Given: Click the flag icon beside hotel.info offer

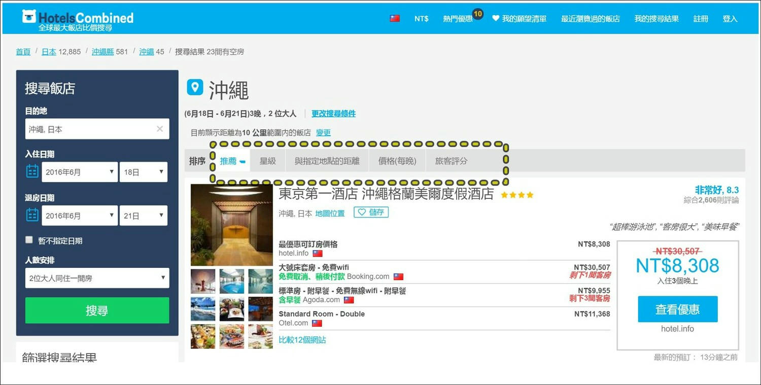Looking at the screenshot, I should (318, 254).
